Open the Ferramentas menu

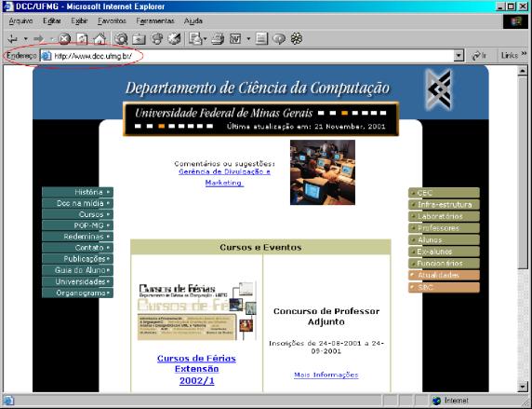click(x=155, y=21)
